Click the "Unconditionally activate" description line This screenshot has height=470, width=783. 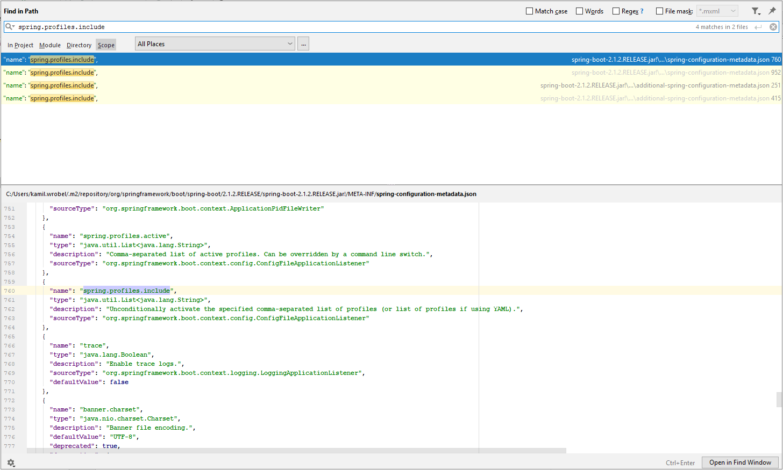pyautogui.click(x=286, y=309)
